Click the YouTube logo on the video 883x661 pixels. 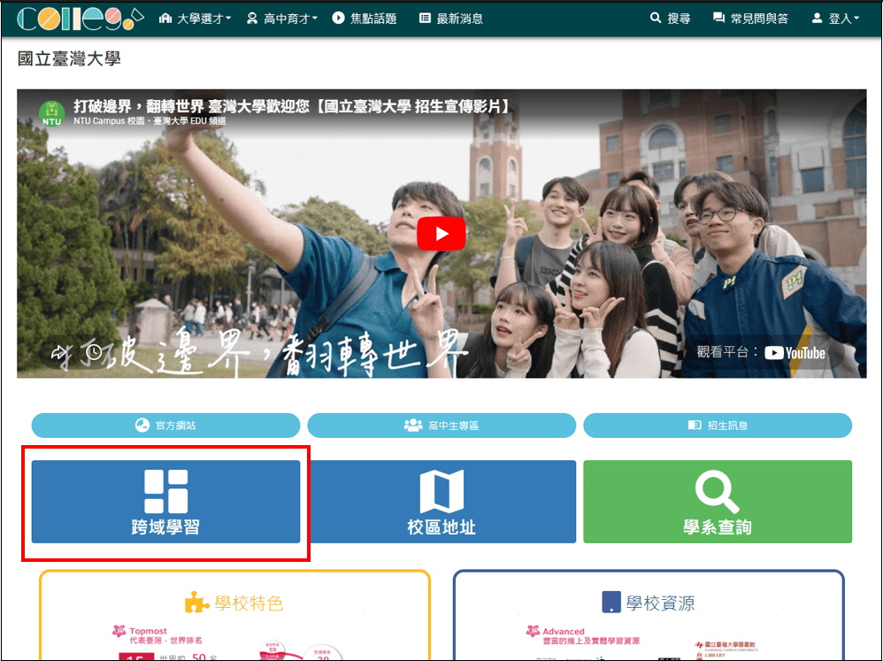(x=795, y=353)
